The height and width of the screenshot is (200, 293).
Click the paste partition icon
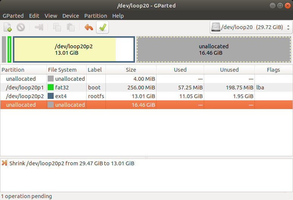pyautogui.click(x=70, y=27)
